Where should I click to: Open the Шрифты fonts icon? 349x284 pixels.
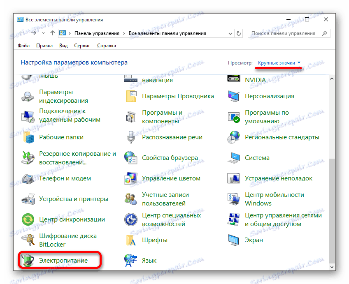click(x=130, y=240)
